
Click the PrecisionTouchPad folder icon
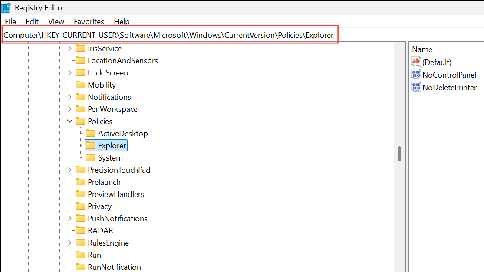click(80, 170)
